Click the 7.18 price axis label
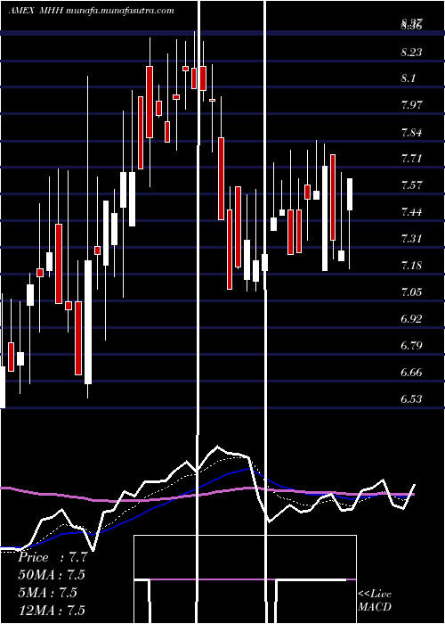Image resolution: width=445 pixels, height=624 pixels. coord(411,266)
